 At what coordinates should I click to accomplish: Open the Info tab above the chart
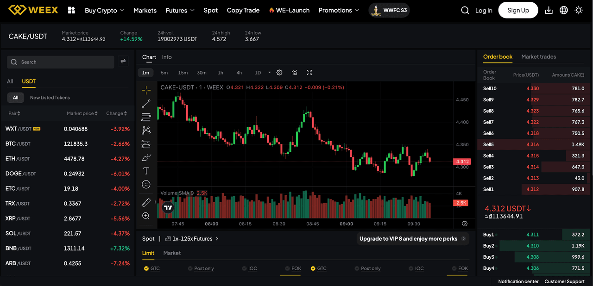point(167,57)
